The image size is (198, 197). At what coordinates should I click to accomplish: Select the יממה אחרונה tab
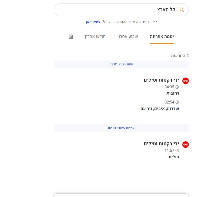162,36
